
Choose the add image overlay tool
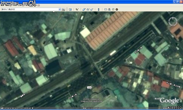point(92,9)
